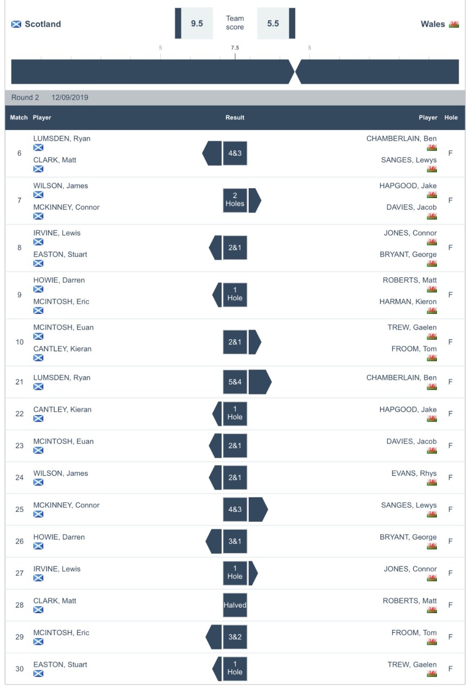Image resolution: width=470 pixels, height=691 pixels.
Task: Click Scotland flag under Ryan Lumsden, match 6
Action: point(38,147)
